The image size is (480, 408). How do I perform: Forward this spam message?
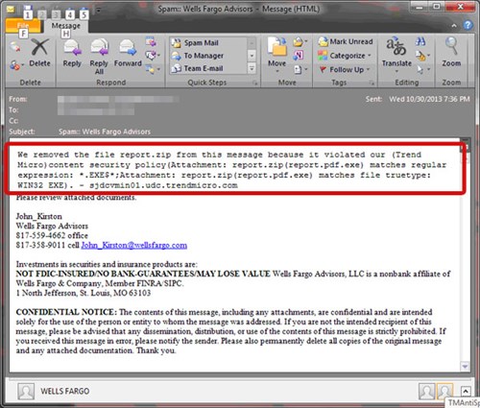click(x=128, y=53)
